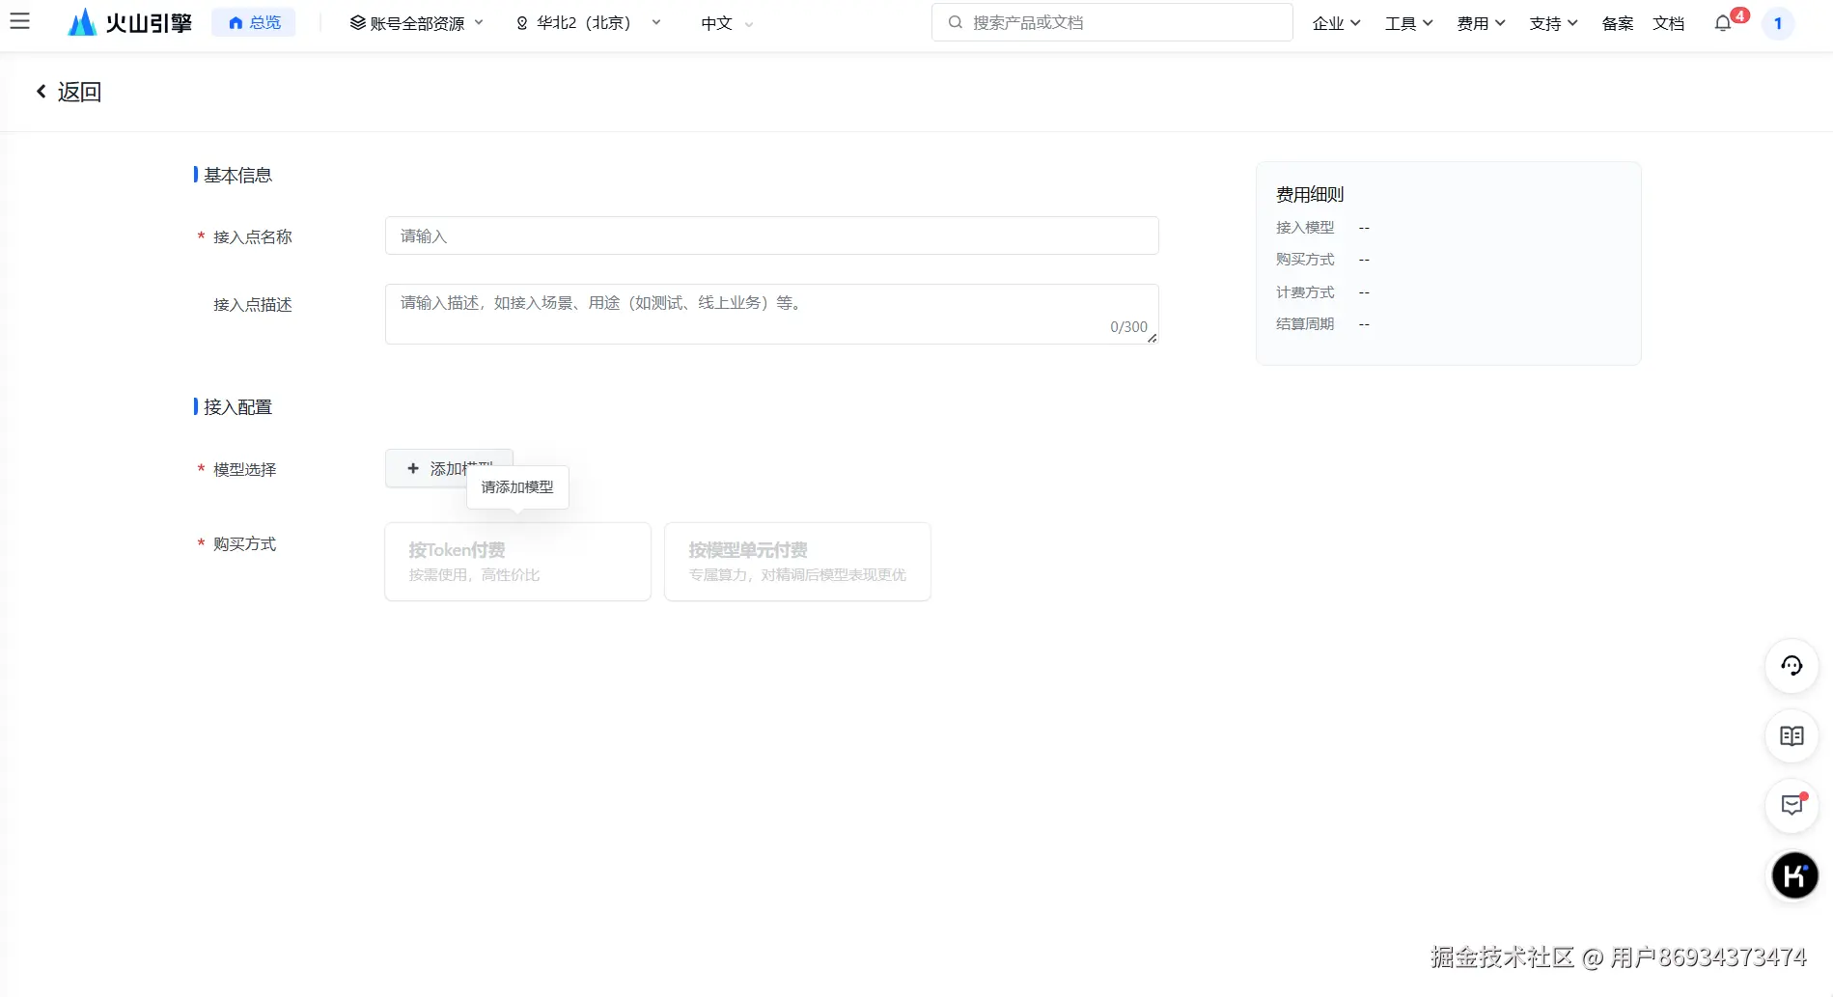Click the Volcano Engine logo
The height and width of the screenshot is (997, 1833).
point(129,22)
